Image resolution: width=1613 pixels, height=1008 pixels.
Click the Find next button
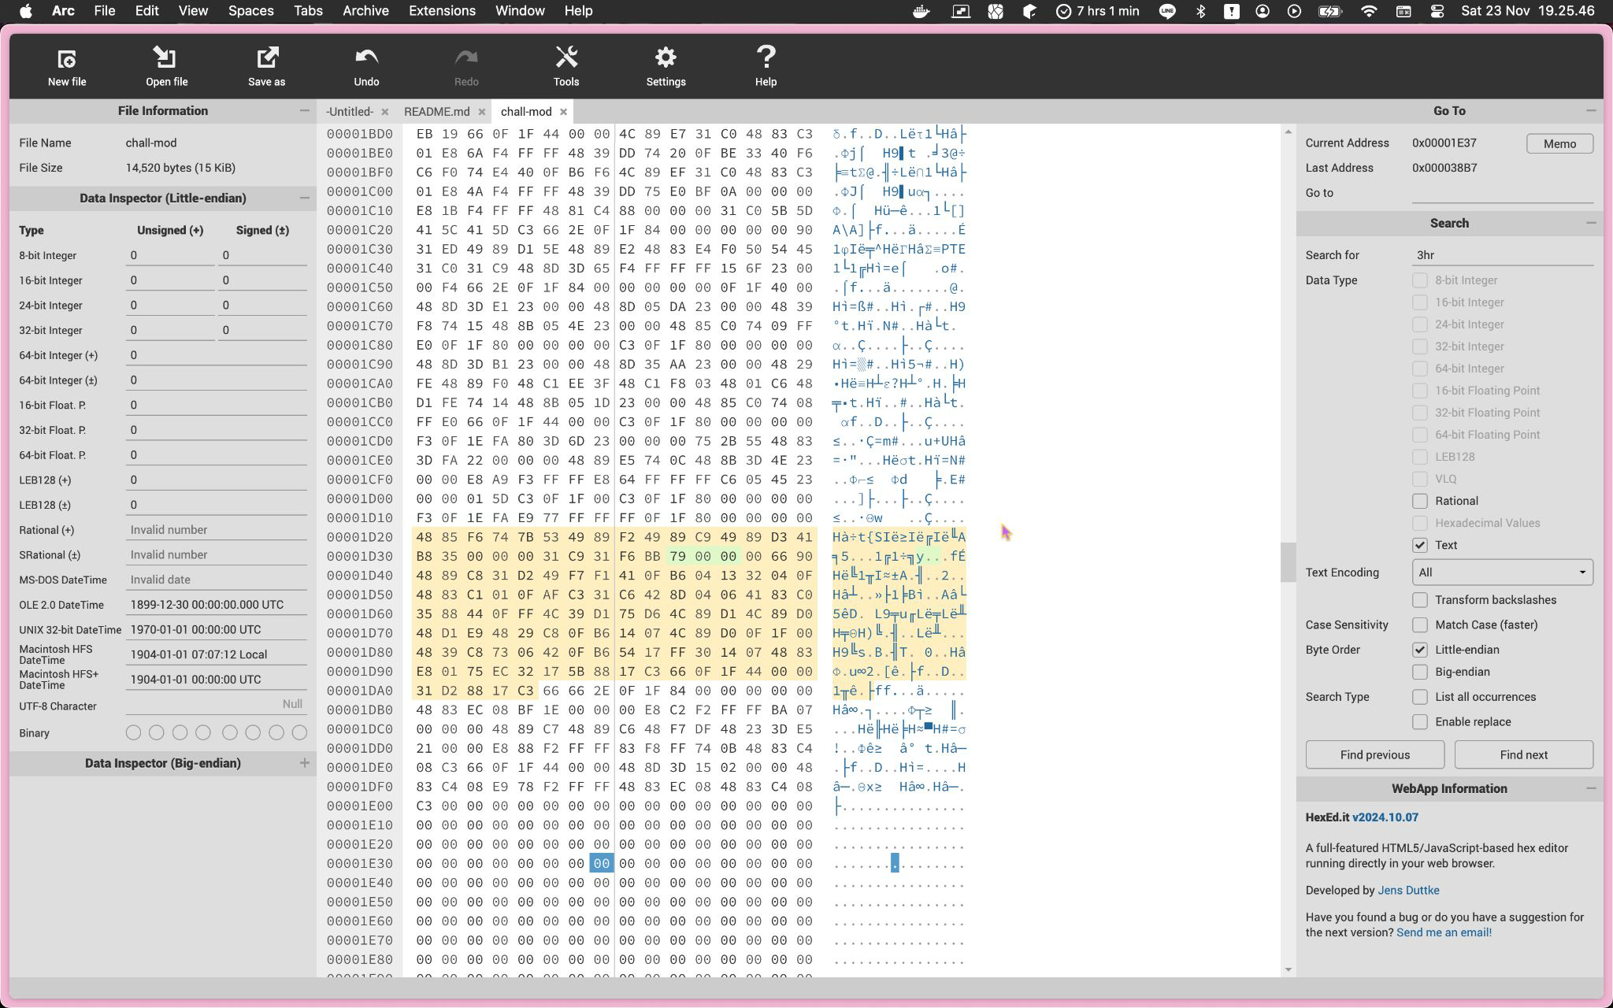pyautogui.click(x=1523, y=754)
